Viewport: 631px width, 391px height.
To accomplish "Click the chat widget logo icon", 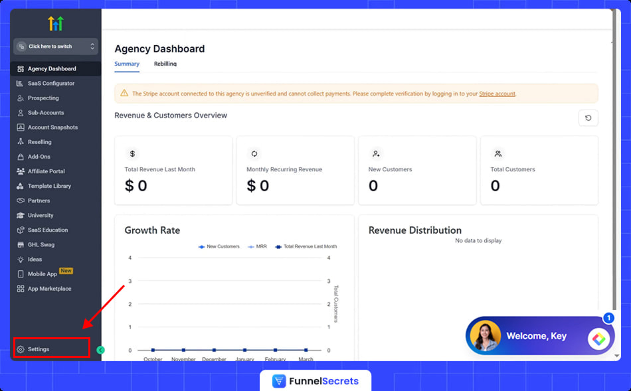I will [598, 339].
